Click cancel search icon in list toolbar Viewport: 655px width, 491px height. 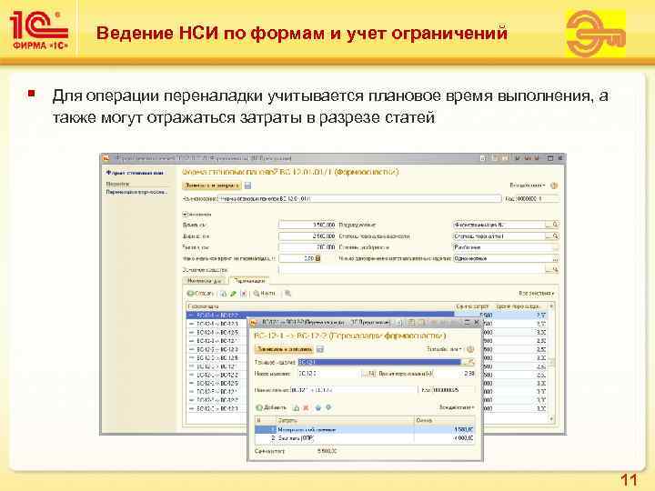click(x=287, y=294)
